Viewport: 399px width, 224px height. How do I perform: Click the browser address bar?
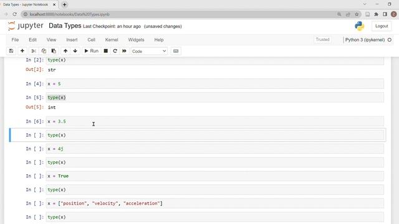coord(178,14)
